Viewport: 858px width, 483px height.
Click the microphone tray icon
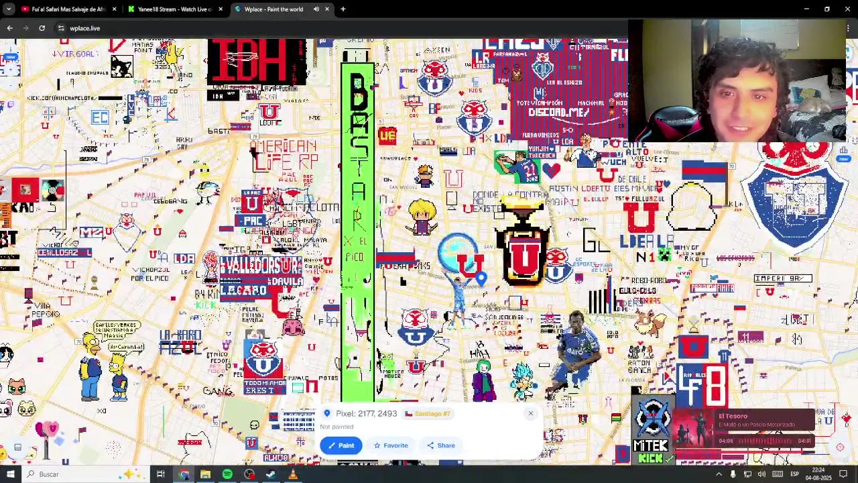point(733,474)
